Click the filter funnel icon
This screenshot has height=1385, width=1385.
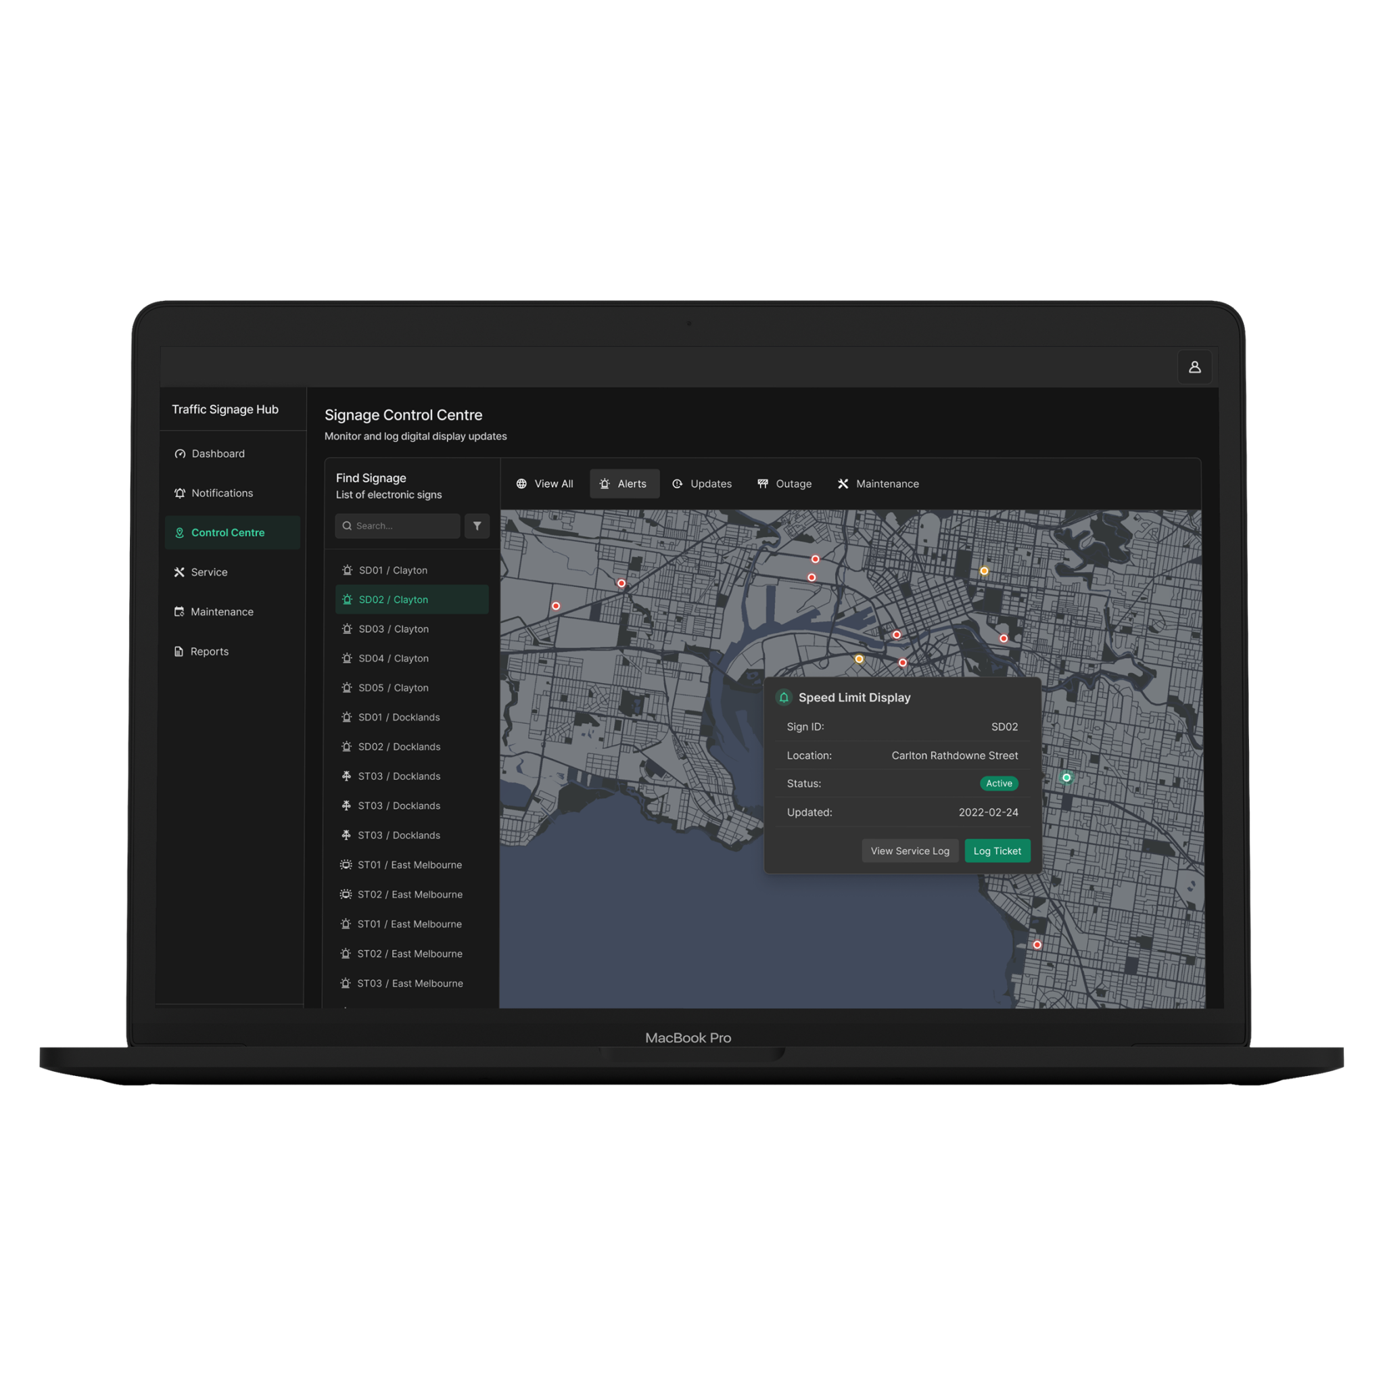(477, 526)
